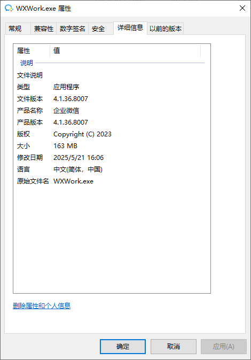Click the value 应用程序
The height and width of the screenshot is (360, 251).
pyautogui.click(x=66, y=87)
